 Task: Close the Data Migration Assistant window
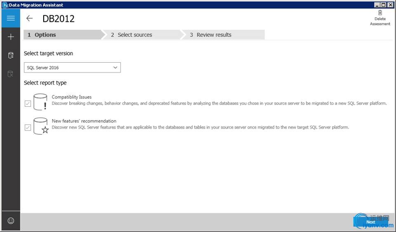pyautogui.click(x=390, y=5)
